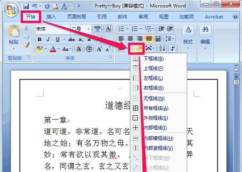Apply red font color A

coord(53,49)
